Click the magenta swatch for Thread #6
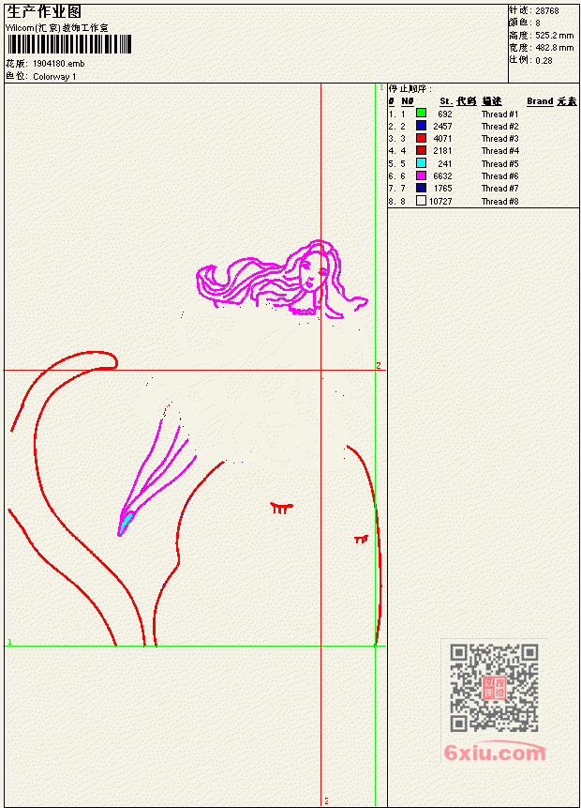581x808 pixels. pos(421,175)
